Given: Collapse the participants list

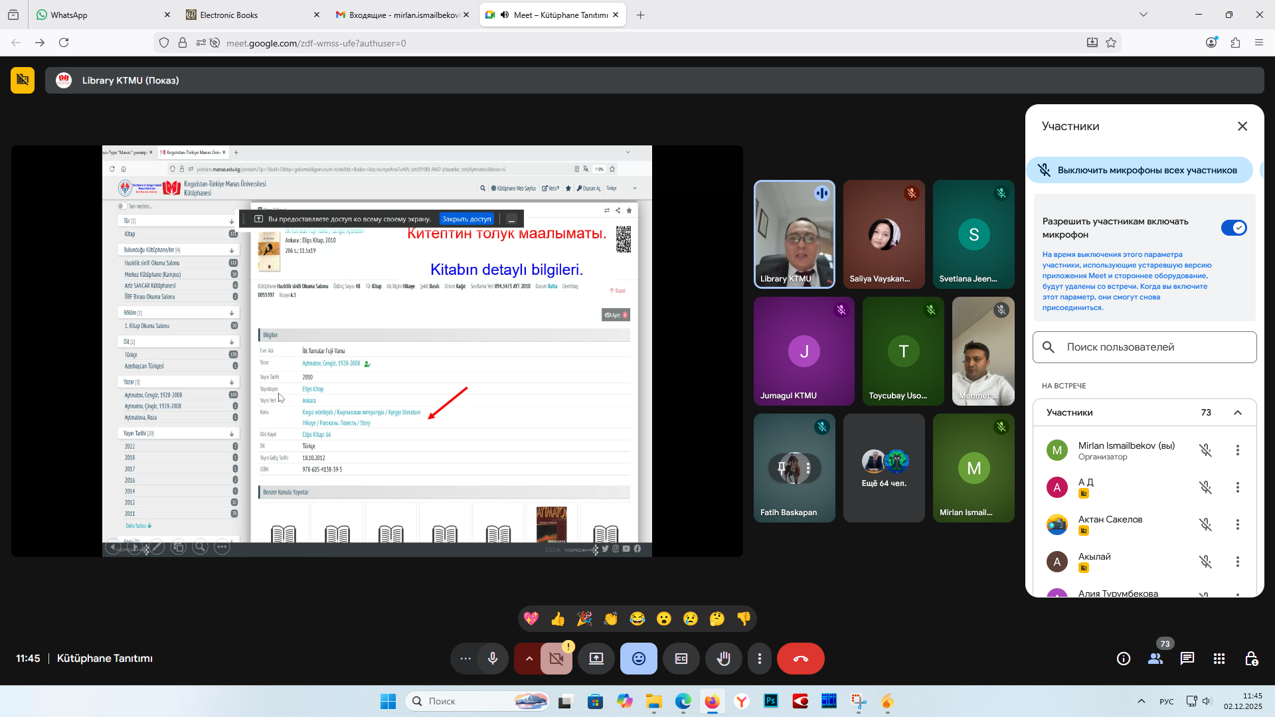Looking at the screenshot, I should coord(1238,412).
